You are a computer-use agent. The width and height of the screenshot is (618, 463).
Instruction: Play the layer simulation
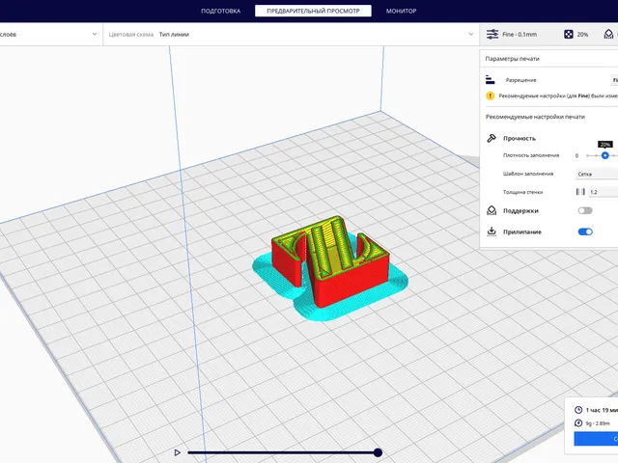click(177, 452)
